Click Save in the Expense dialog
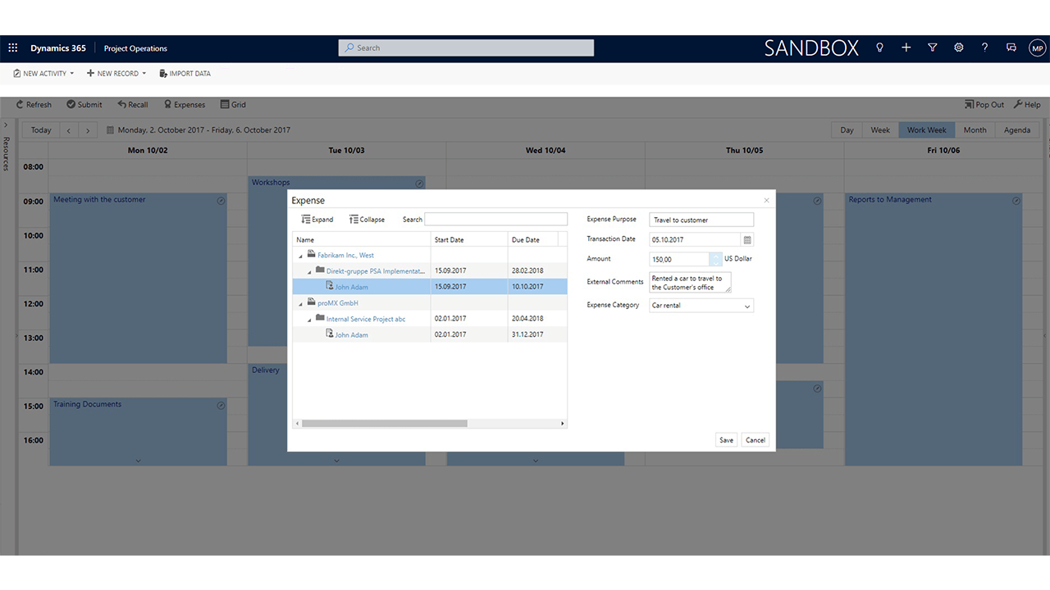 pyautogui.click(x=726, y=440)
